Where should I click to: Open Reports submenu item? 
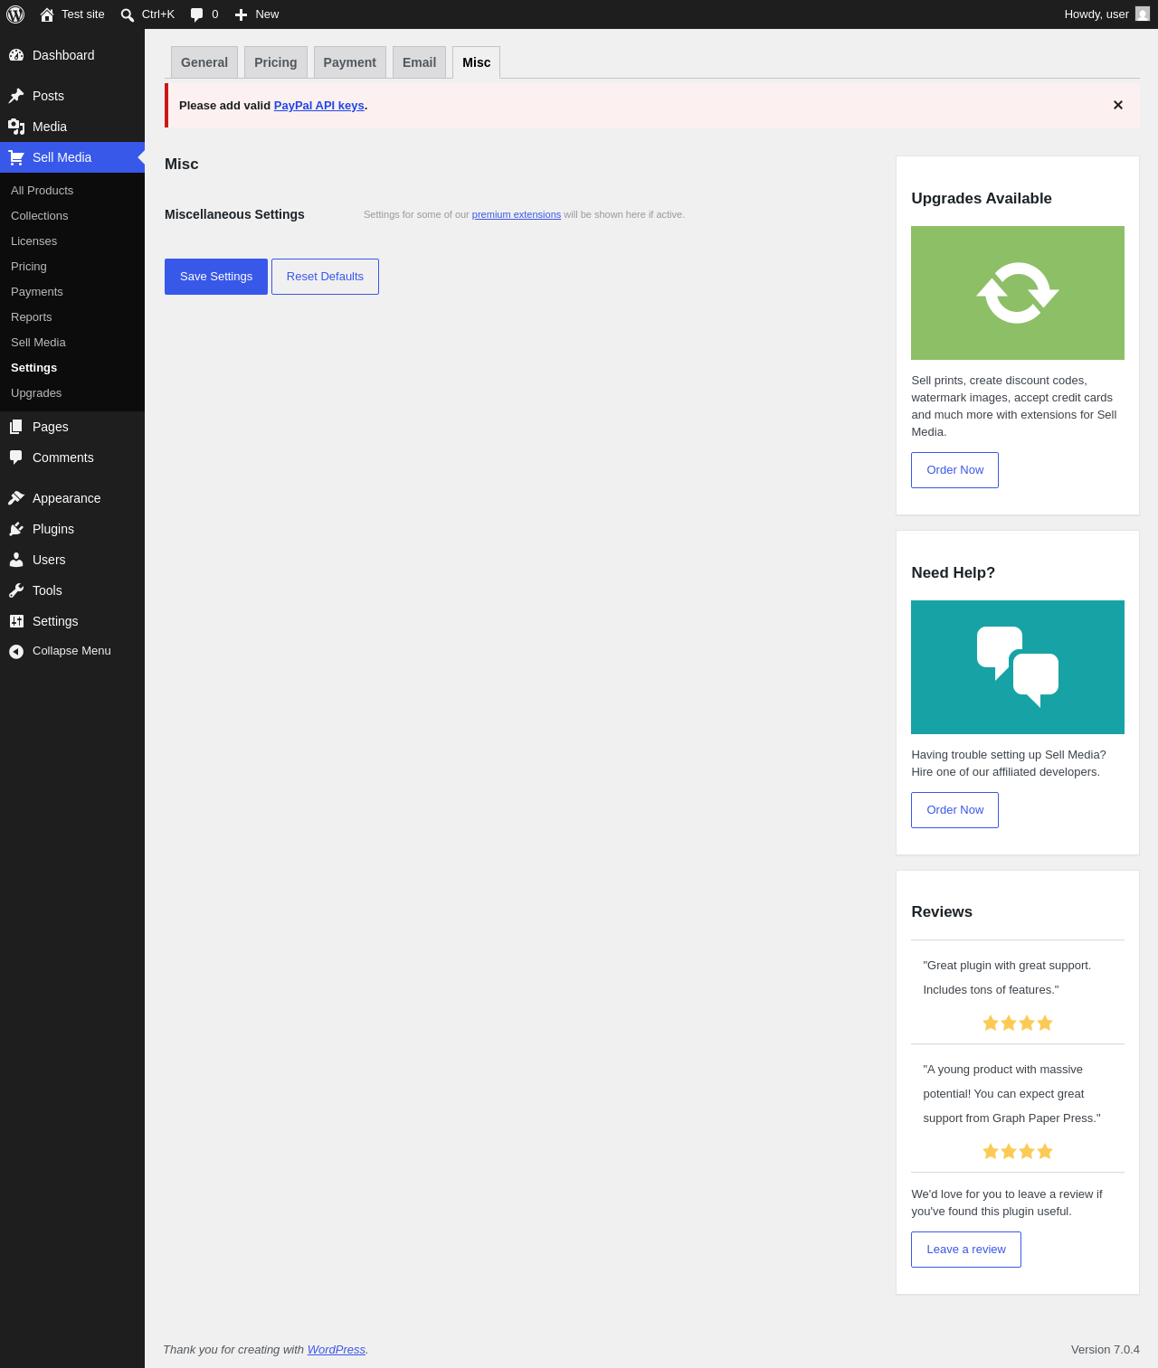tap(72, 317)
